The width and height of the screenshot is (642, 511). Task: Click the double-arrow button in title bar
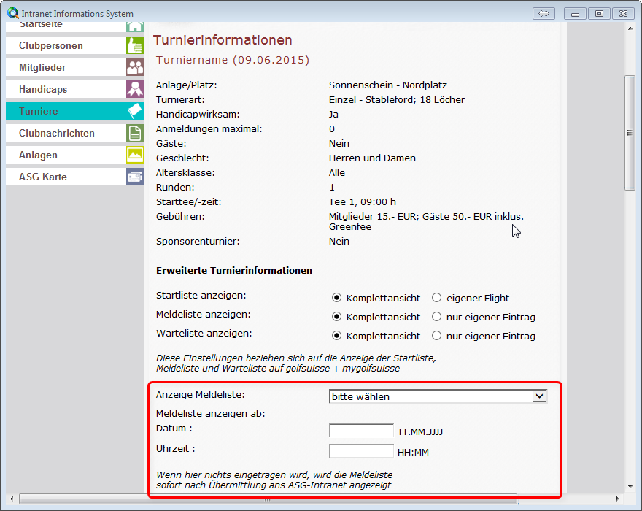pos(544,13)
